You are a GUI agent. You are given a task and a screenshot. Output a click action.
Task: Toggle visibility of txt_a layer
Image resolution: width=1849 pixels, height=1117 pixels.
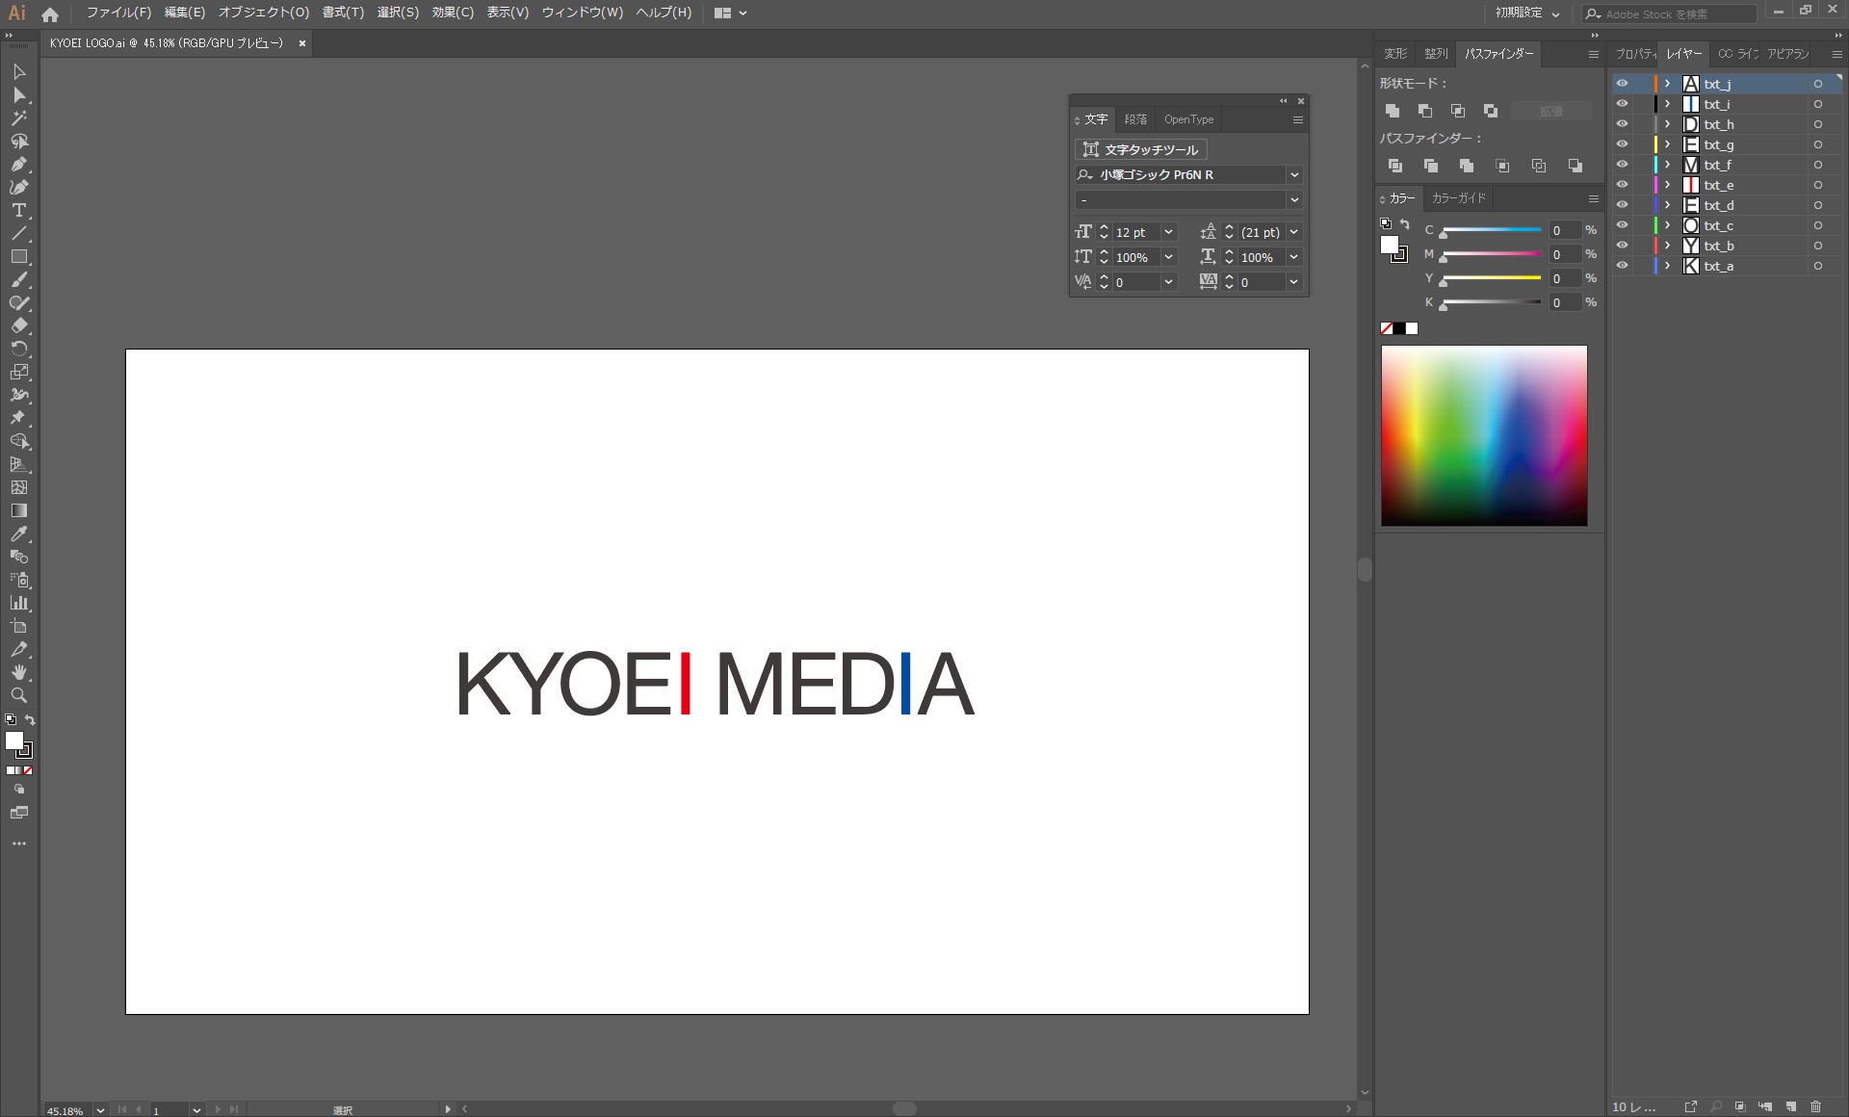tap(1622, 266)
